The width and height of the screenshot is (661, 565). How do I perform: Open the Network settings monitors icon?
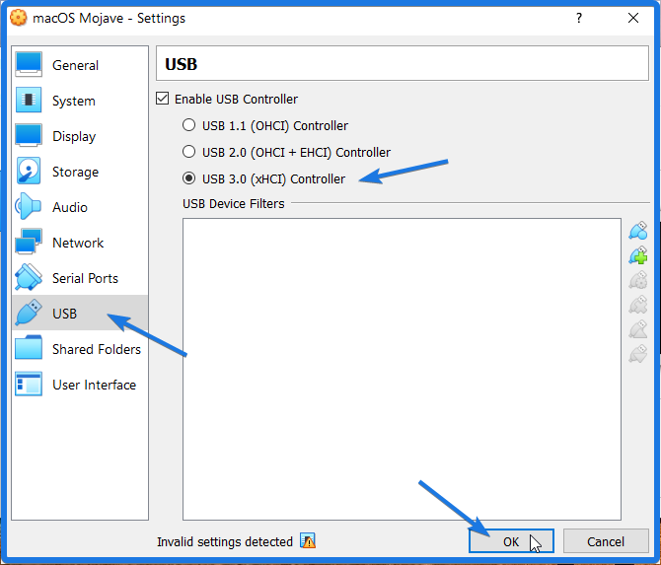coord(29,242)
